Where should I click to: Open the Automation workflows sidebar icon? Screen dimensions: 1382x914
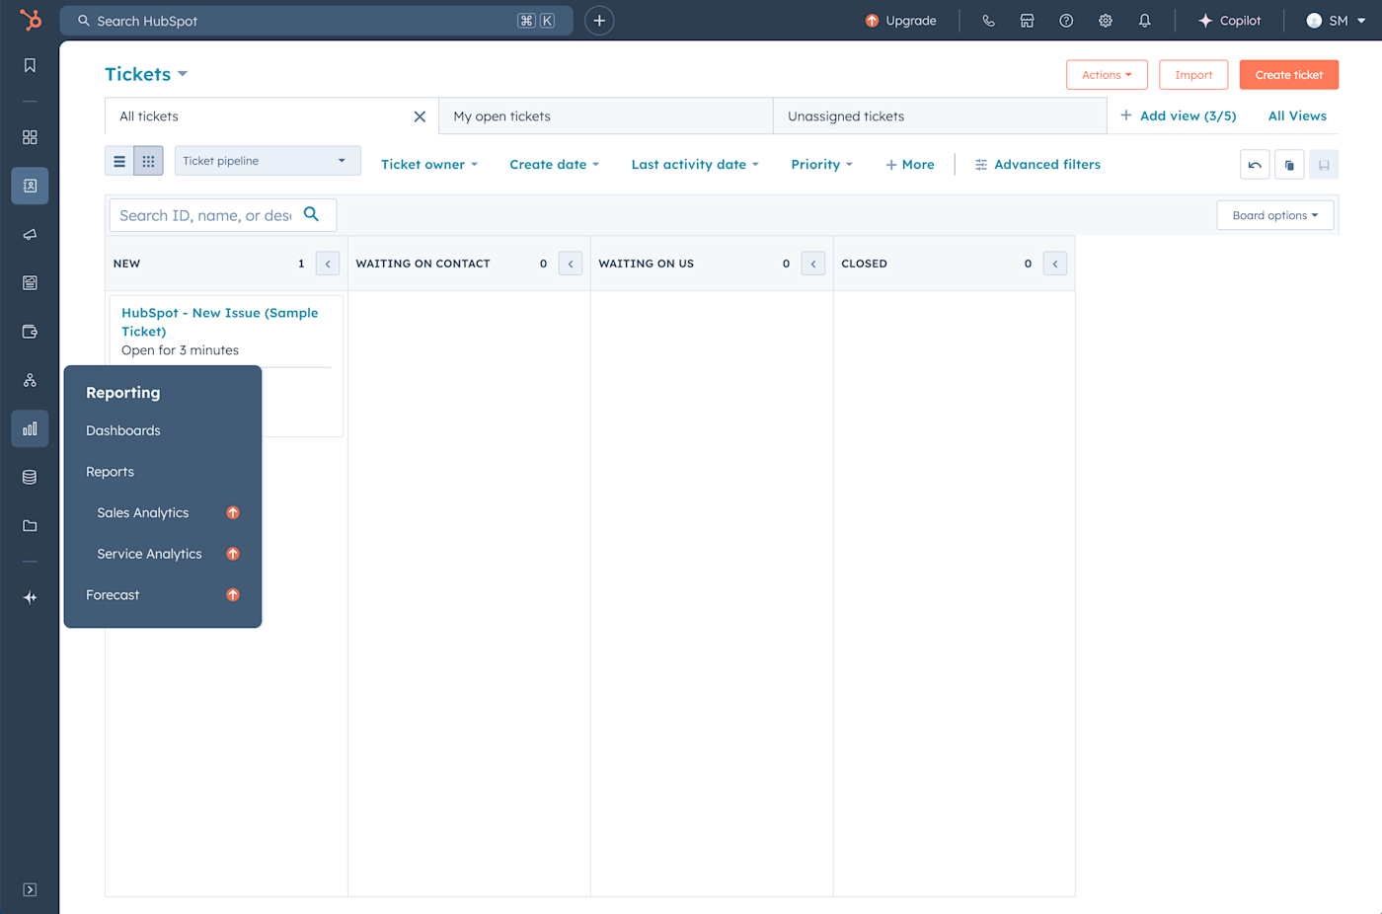30,380
